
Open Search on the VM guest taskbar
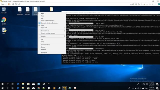point(7,84)
